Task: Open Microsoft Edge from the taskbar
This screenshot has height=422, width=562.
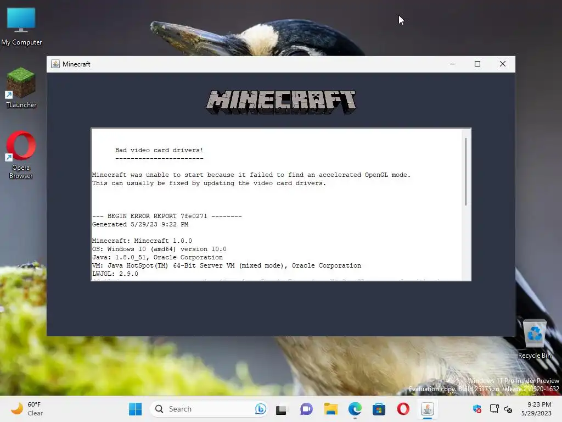Action: coord(355,409)
